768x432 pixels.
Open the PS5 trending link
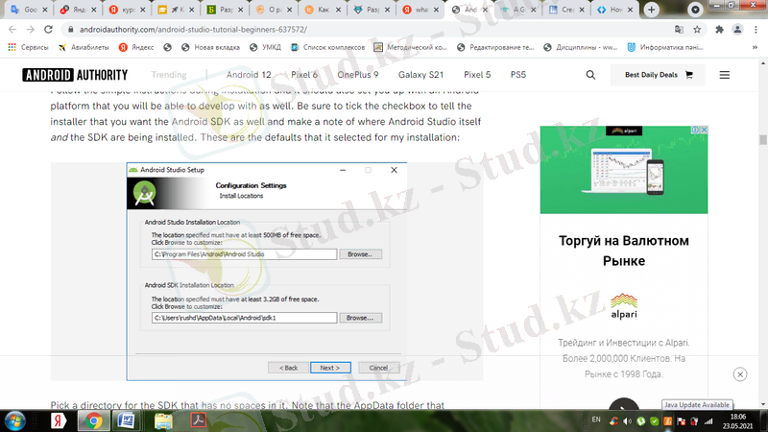coord(518,75)
